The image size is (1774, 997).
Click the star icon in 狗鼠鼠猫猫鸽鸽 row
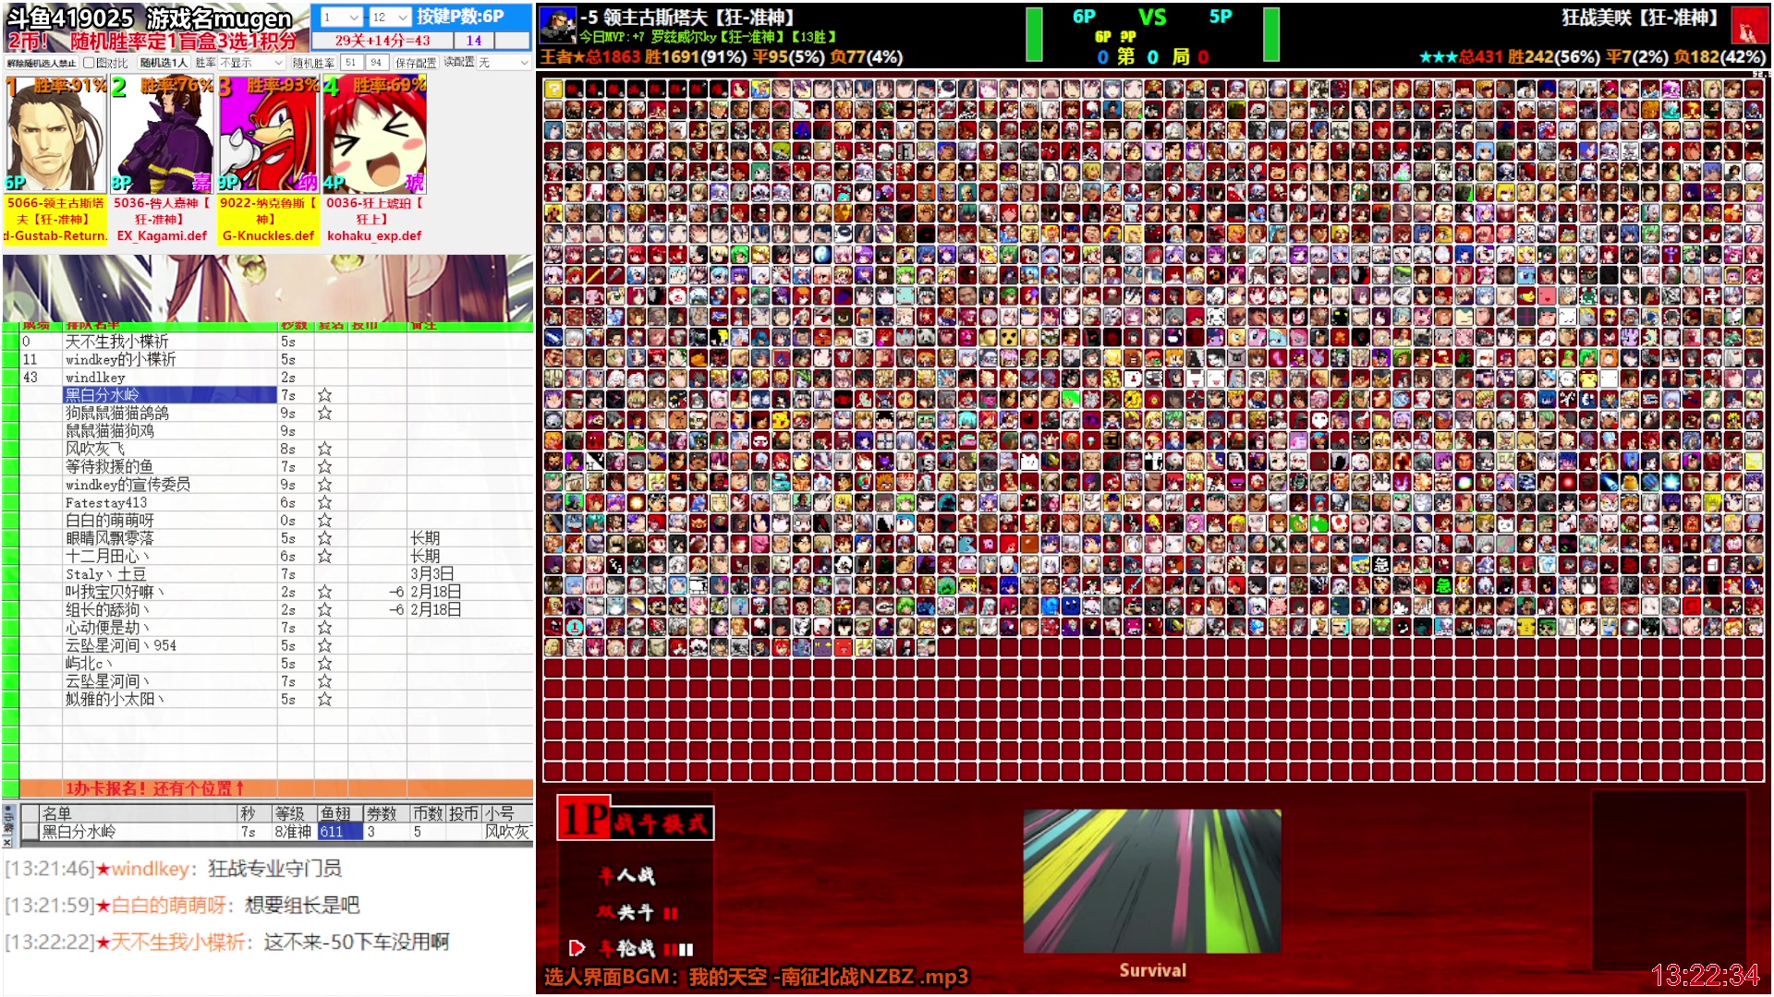[324, 413]
